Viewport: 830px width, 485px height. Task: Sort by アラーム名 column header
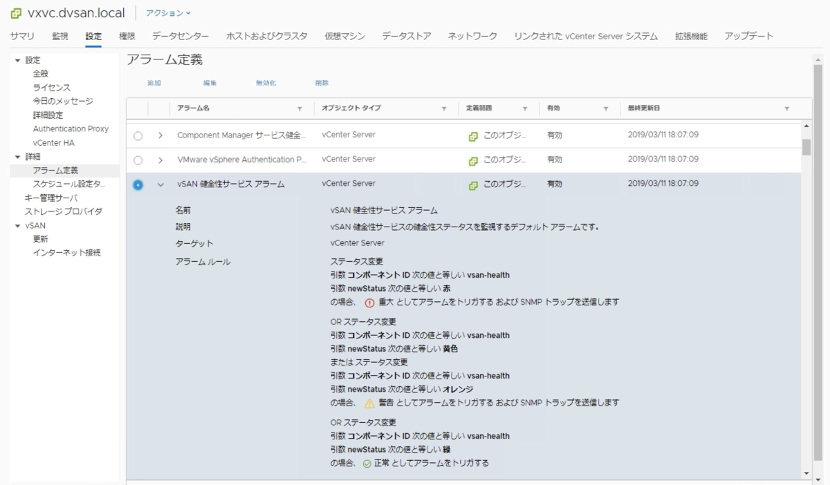pyautogui.click(x=193, y=108)
